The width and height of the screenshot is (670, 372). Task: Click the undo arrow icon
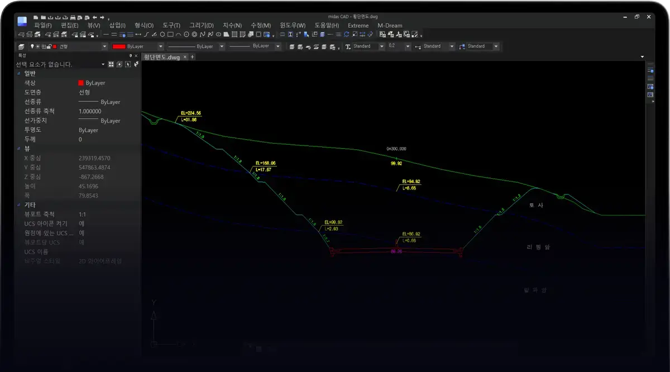pyautogui.click(x=95, y=17)
